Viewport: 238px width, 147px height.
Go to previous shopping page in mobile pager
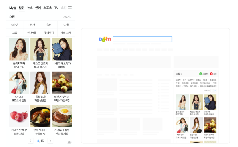(30, 141)
